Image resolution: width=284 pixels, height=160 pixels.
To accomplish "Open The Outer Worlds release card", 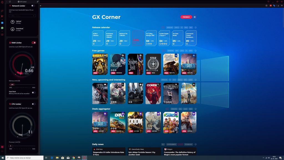I will (x=177, y=38).
